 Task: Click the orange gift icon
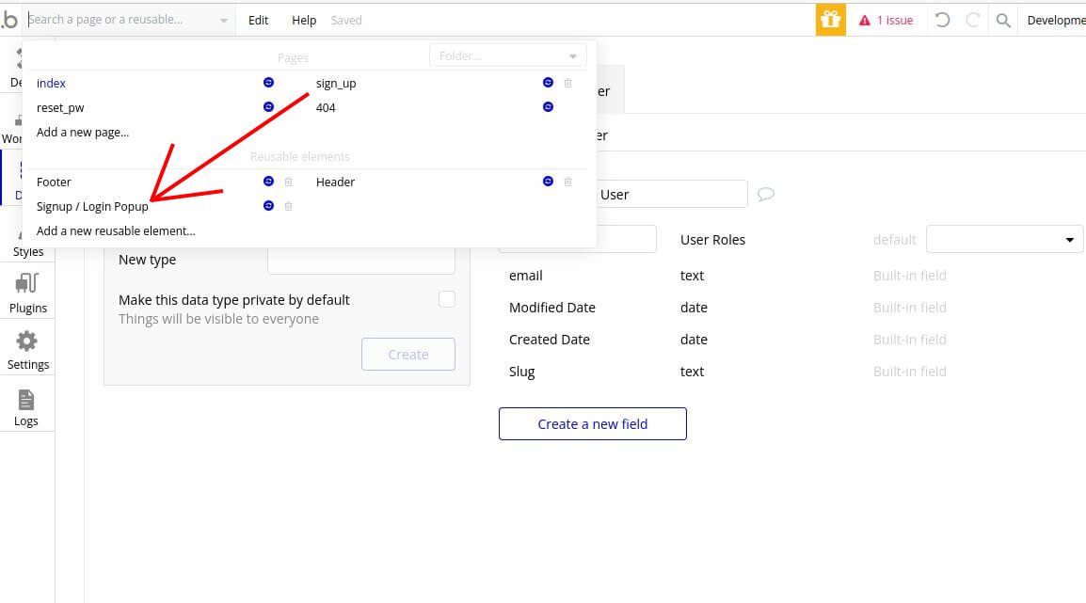tap(830, 20)
